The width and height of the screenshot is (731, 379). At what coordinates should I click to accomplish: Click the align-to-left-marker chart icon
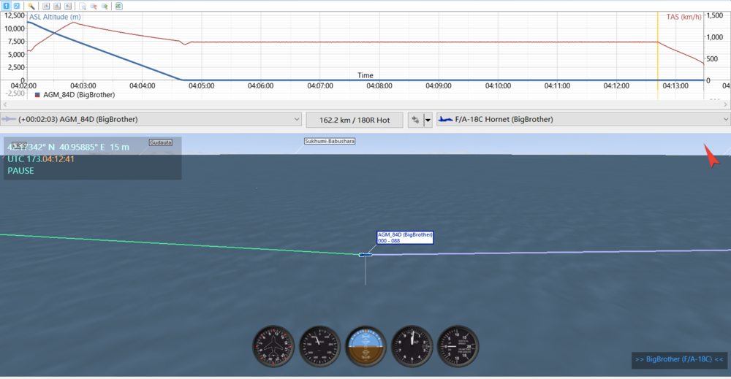pos(46,6)
